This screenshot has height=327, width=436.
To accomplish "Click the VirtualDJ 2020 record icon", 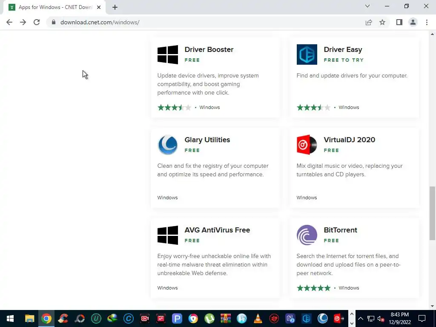I will pos(307,145).
